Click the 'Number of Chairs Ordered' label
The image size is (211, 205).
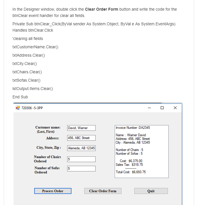[47, 159]
